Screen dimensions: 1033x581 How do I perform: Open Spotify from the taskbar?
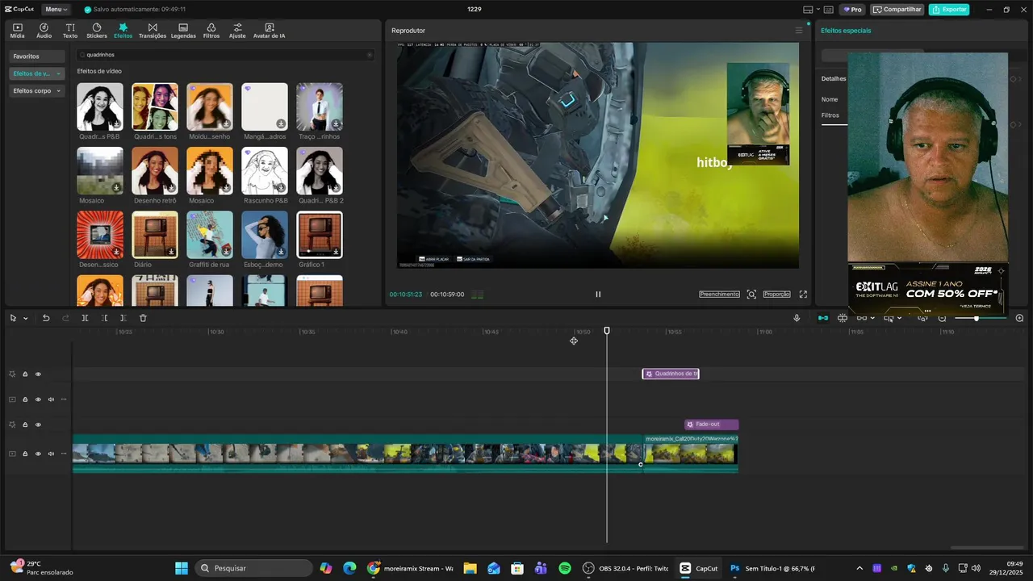click(x=565, y=568)
